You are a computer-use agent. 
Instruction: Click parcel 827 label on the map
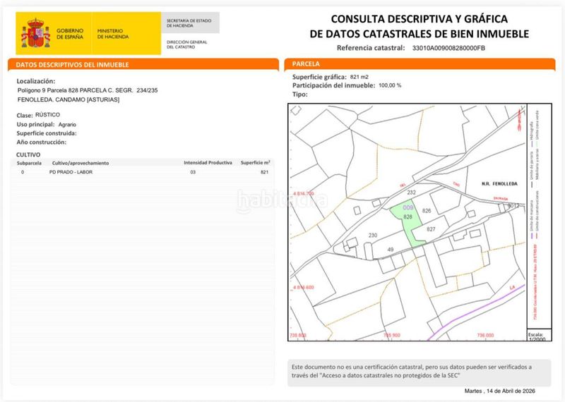point(431,229)
